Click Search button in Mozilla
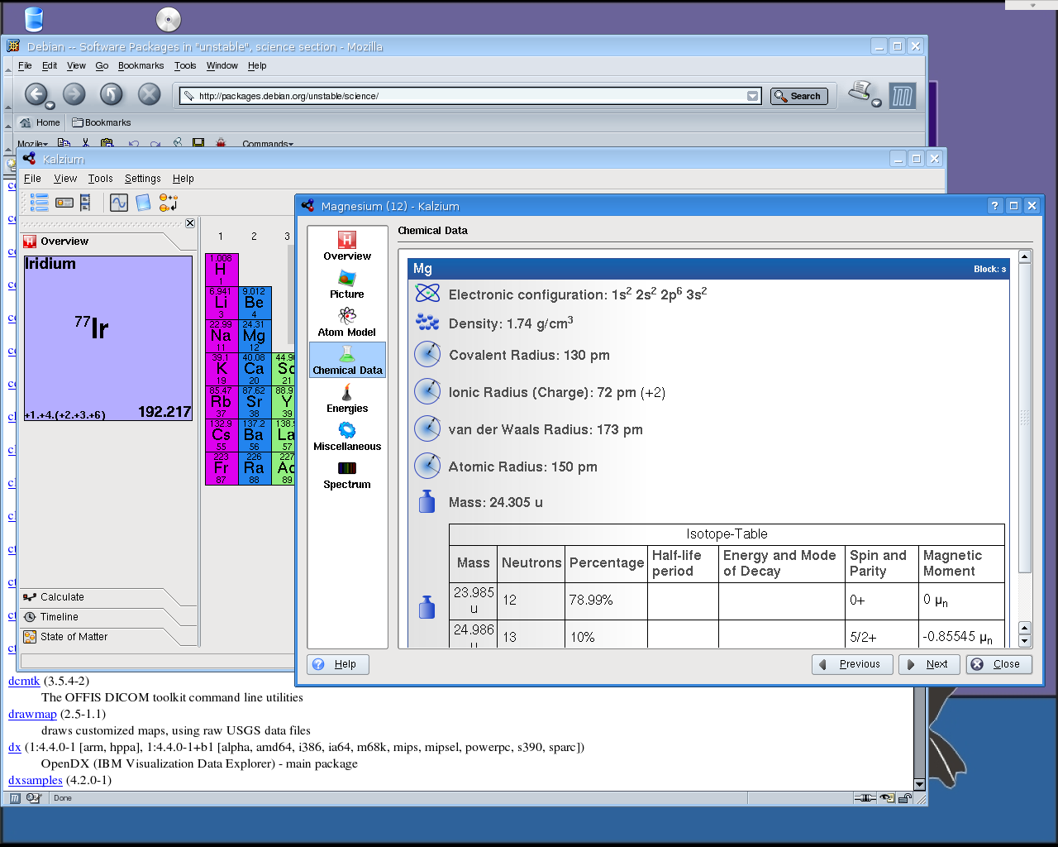 tap(798, 96)
